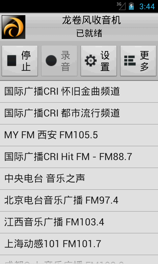Tap the Tornado Radio app logo
This screenshot has width=158, height=264.
(x=13, y=27)
